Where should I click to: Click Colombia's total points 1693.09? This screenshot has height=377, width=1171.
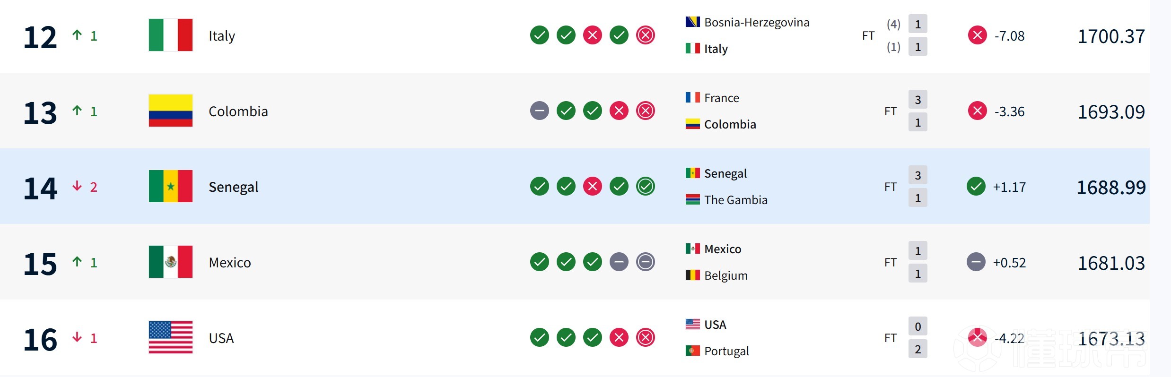coord(1111,112)
